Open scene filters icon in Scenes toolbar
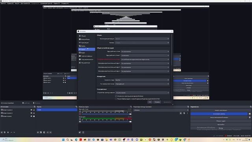The height and width of the screenshot is (142, 252). pyautogui.click(x=44, y=133)
